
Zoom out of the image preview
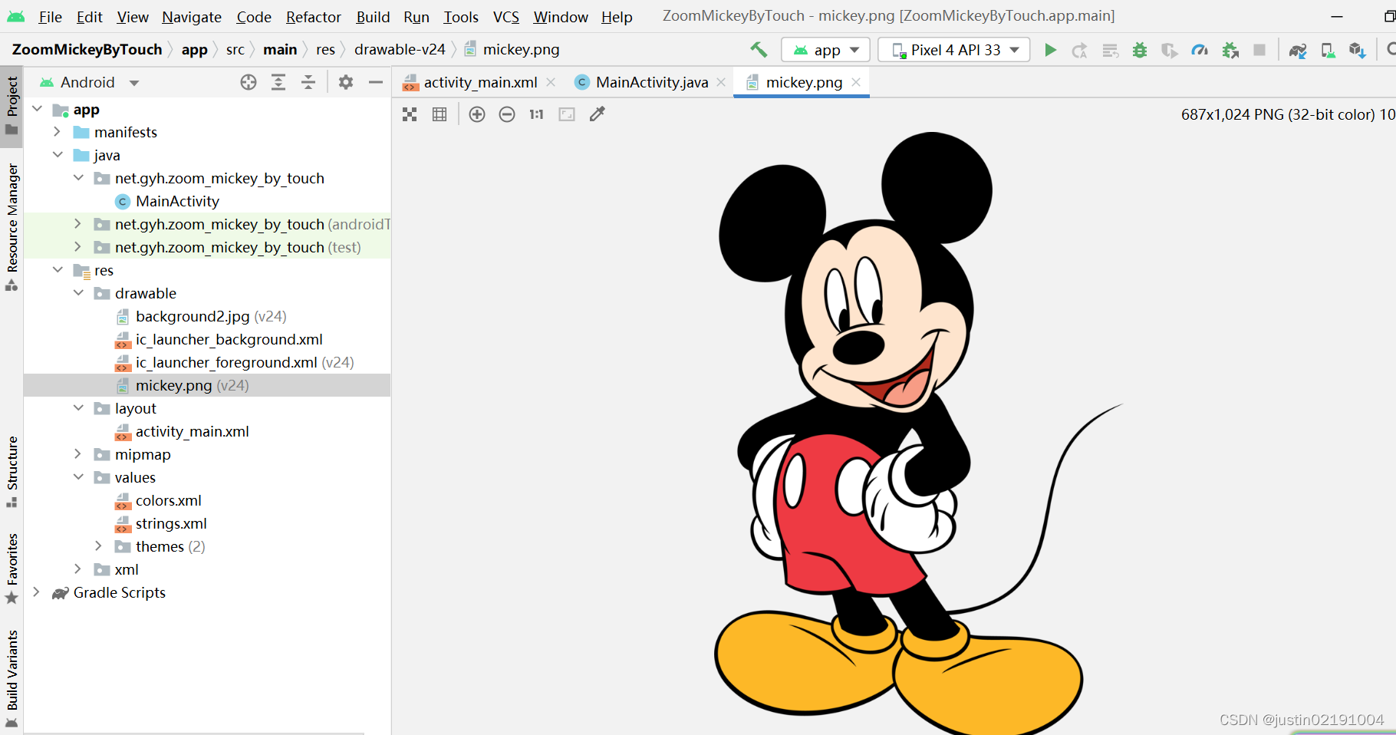tap(507, 114)
